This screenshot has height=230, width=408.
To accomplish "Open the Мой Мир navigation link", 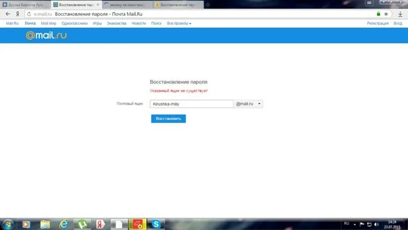I will [x=48, y=23].
